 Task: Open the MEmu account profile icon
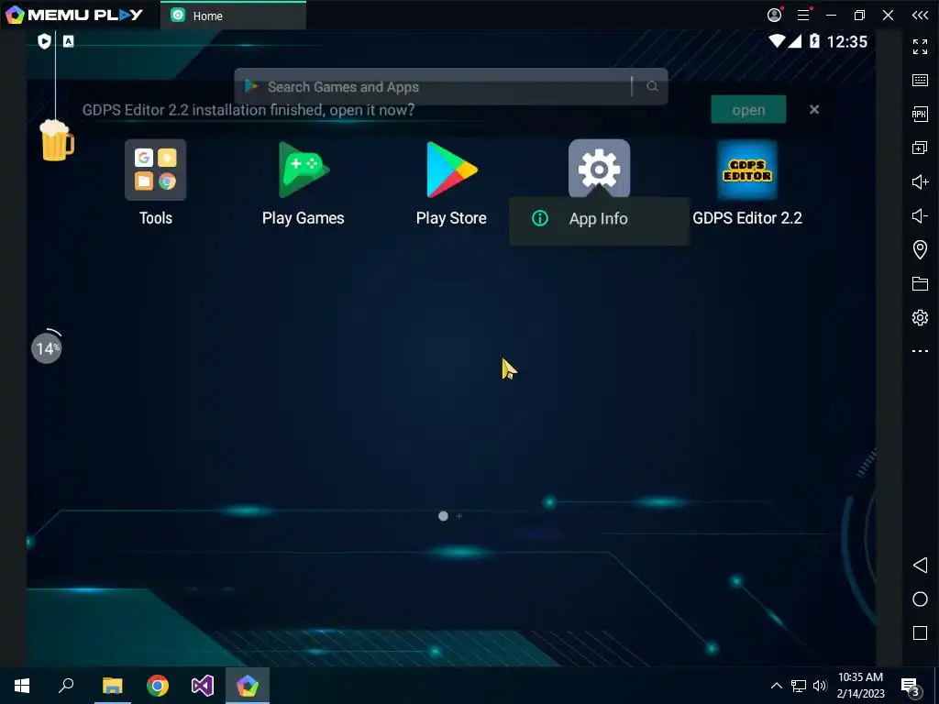(x=774, y=15)
